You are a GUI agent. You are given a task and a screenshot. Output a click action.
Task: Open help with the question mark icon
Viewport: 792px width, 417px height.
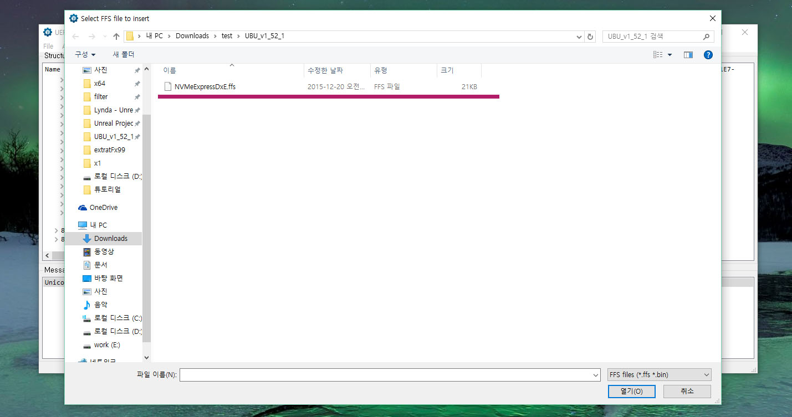[x=708, y=55]
